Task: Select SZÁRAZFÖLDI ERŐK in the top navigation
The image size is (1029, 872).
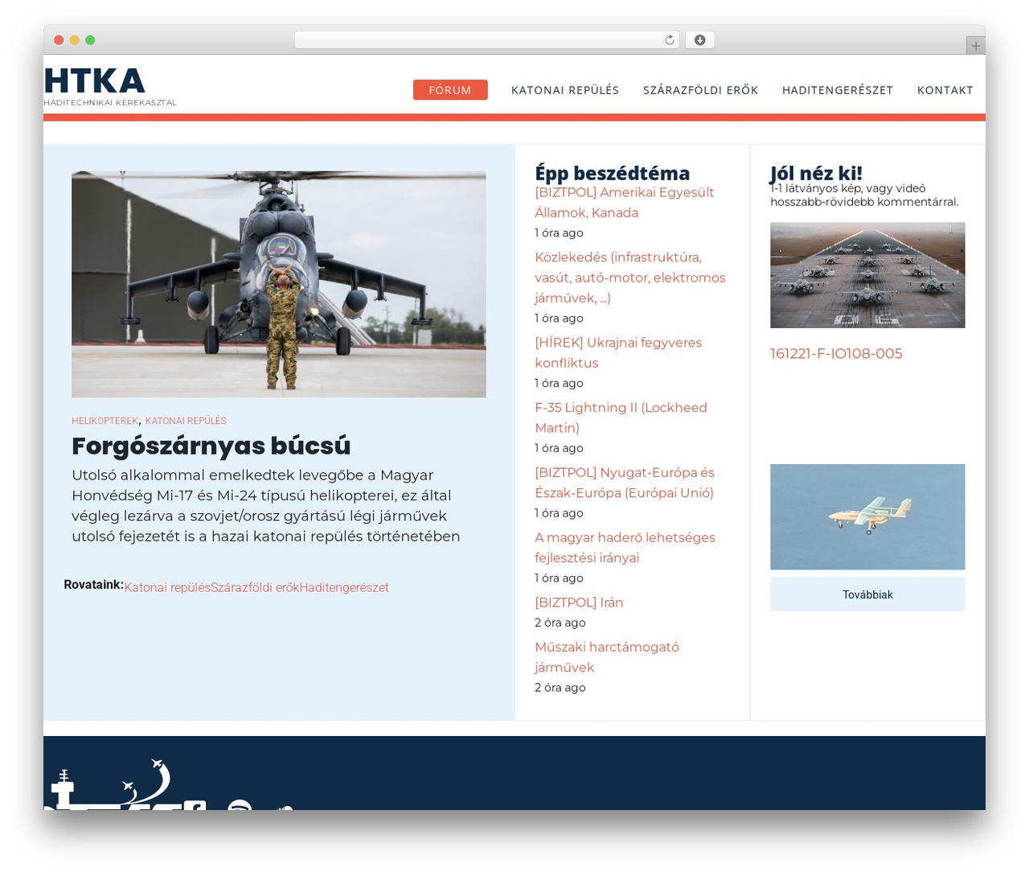Action: 700,90
